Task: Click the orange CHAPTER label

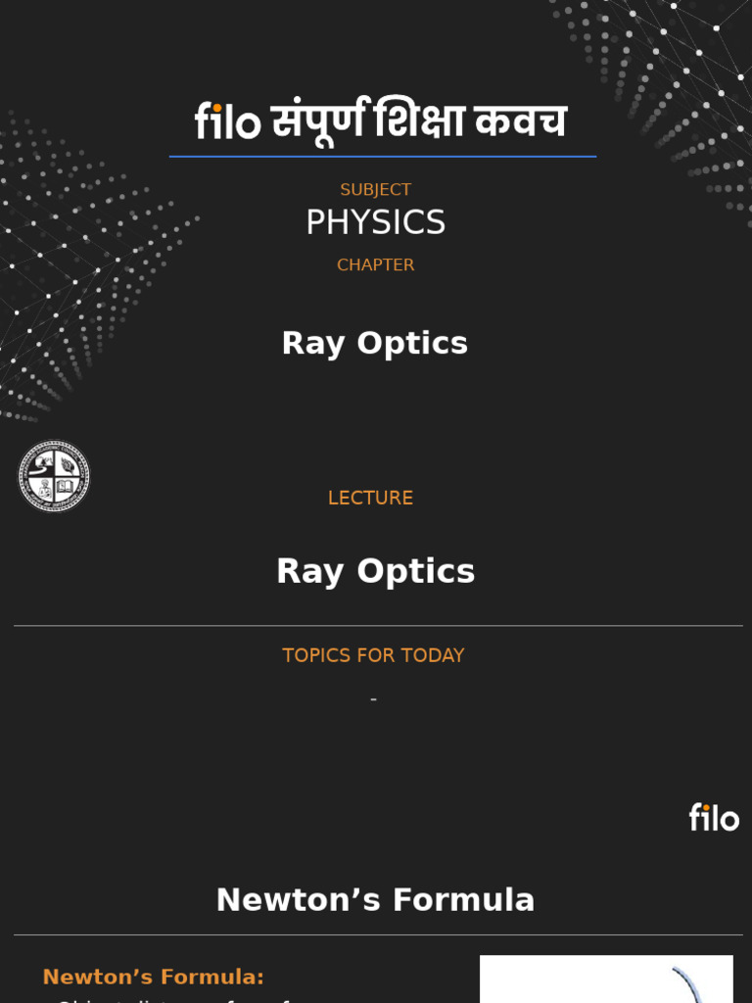Action: (x=375, y=265)
